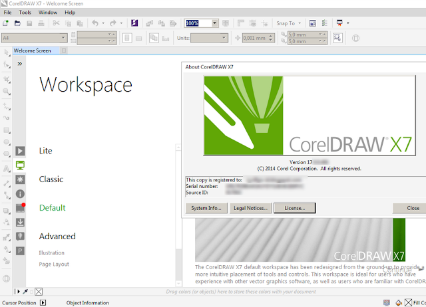Expand the Redo history dropdown arrow
This screenshot has height=307, width=426.
(x=121, y=23)
